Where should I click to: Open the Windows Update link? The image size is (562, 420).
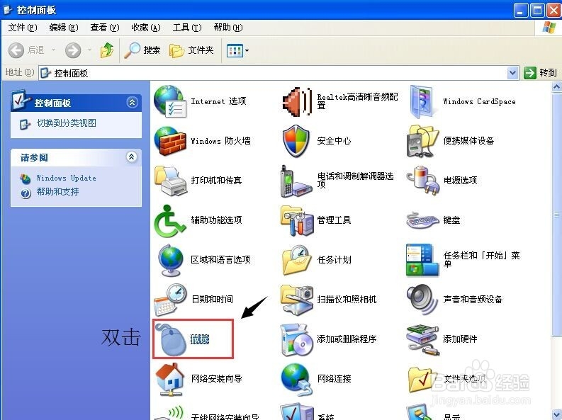(x=67, y=178)
